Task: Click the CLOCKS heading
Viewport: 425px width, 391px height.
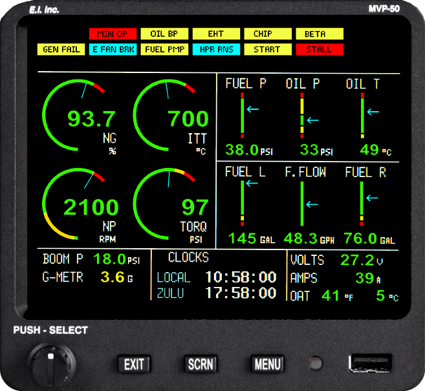Action: 188,257
